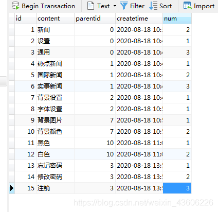
Task: Click the content cell 黑色
Action: 55,143
